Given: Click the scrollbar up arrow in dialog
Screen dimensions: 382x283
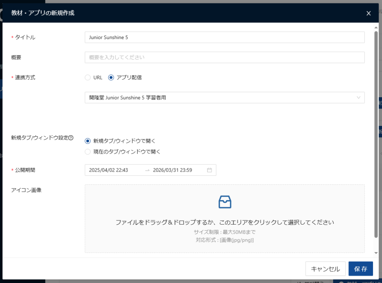Looking at the screenshot, I should pyautogui.click(x=376, y=28).
